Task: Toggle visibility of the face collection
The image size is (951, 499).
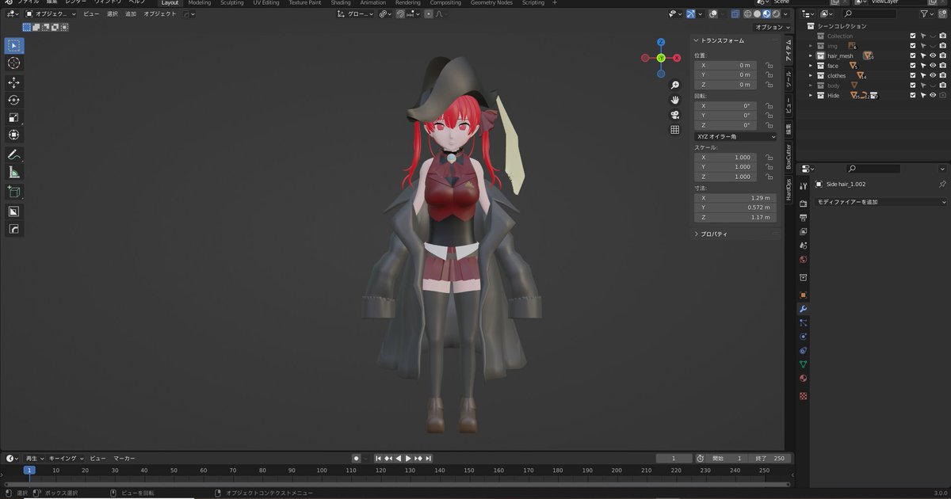Action: (933, 66)
